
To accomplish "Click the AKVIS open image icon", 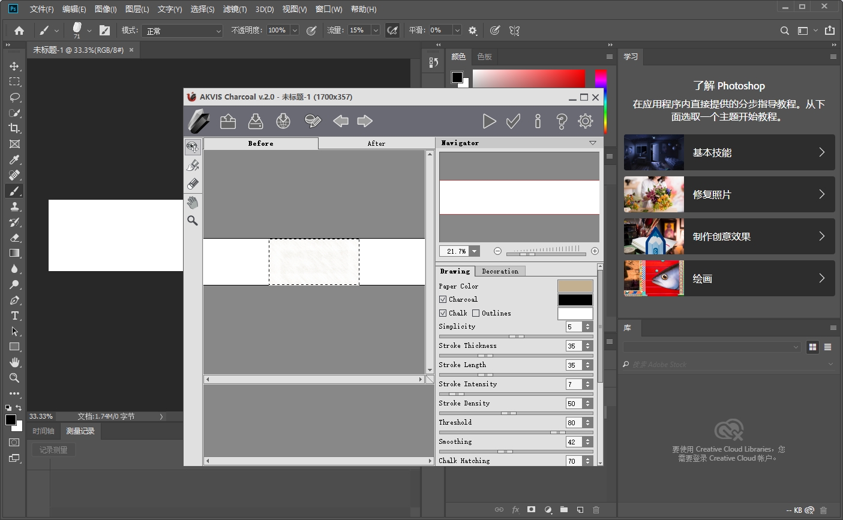I will pos(228,122).
